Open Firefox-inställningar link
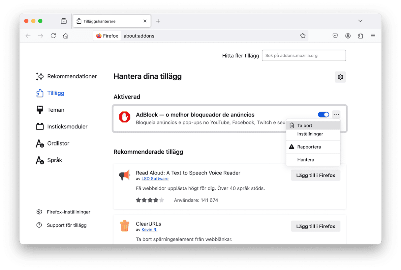Viewport: 401px width, 270px height. tap(63, 212)
